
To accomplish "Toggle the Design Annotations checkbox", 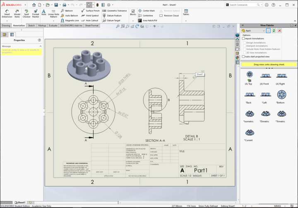I will (245, 43).
